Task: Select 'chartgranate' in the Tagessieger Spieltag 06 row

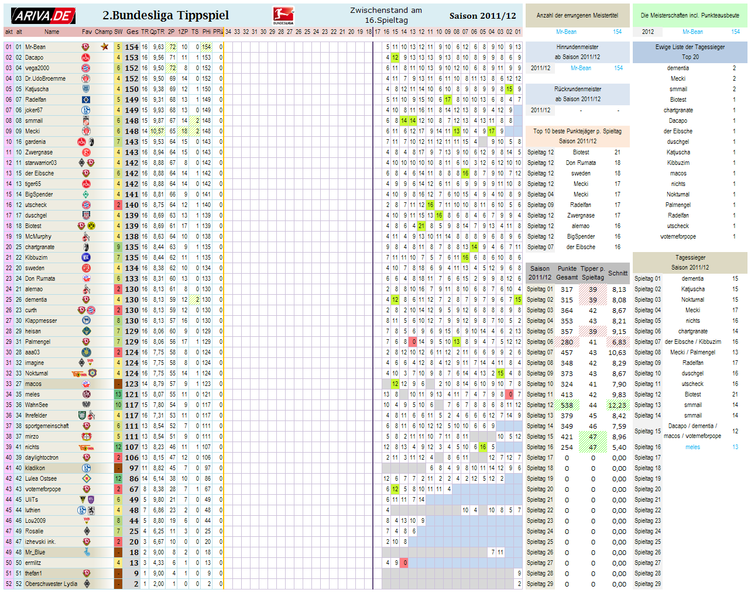Action: (692, 331)
